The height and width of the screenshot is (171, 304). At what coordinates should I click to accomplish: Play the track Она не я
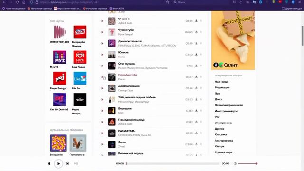[102, 21]
